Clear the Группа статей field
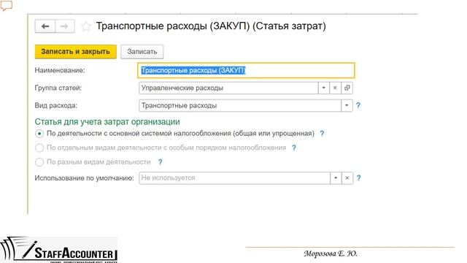Image resolution: width=467 pixels, height=263 pixels. coord(335,88)
